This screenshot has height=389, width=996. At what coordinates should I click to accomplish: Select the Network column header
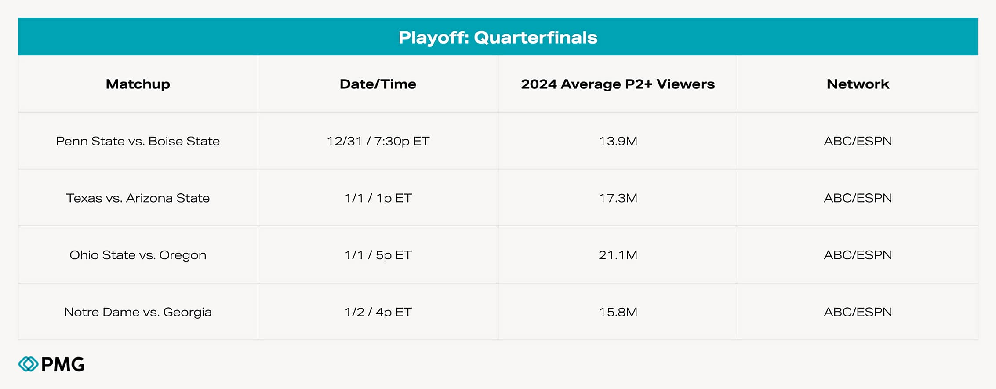click(x=858, y=84)
